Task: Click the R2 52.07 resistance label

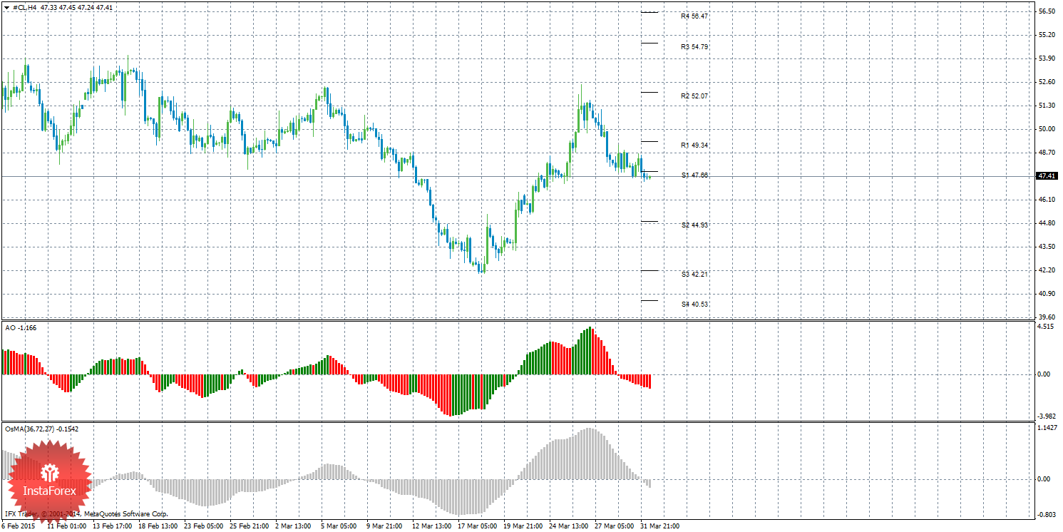Action: [694, 96]
